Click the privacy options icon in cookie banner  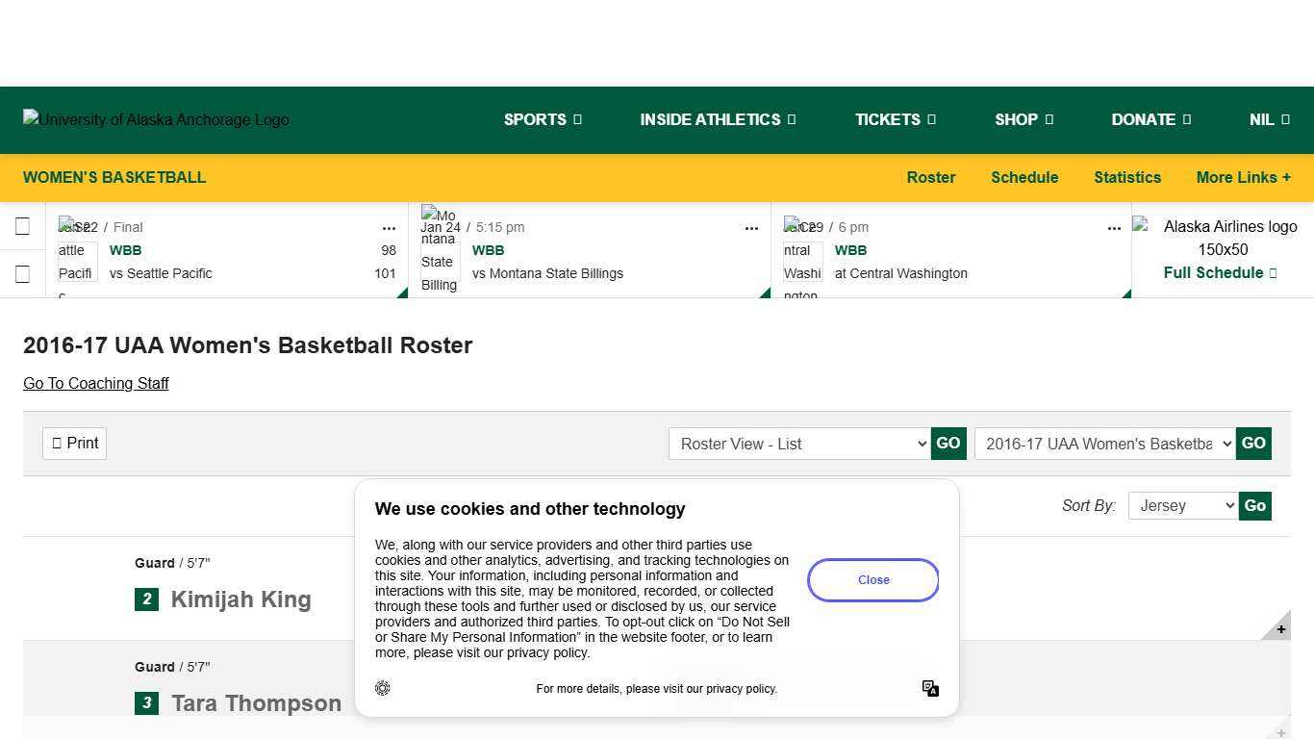coord(929,688)
